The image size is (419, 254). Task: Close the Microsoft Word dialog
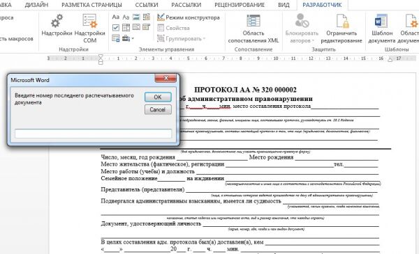pos(166,78)
